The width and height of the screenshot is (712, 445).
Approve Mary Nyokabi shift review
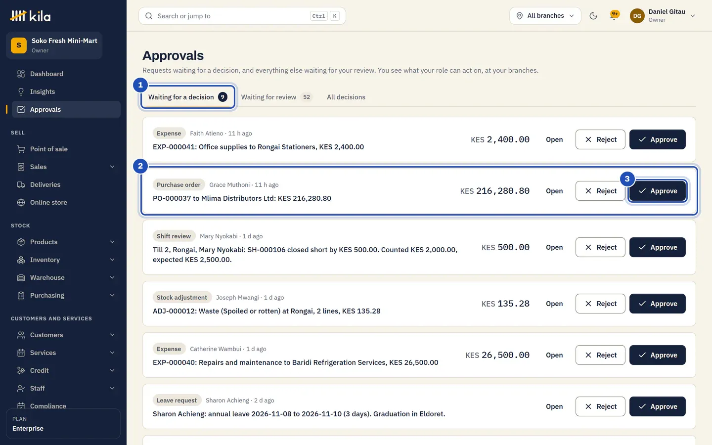[658, 247]
